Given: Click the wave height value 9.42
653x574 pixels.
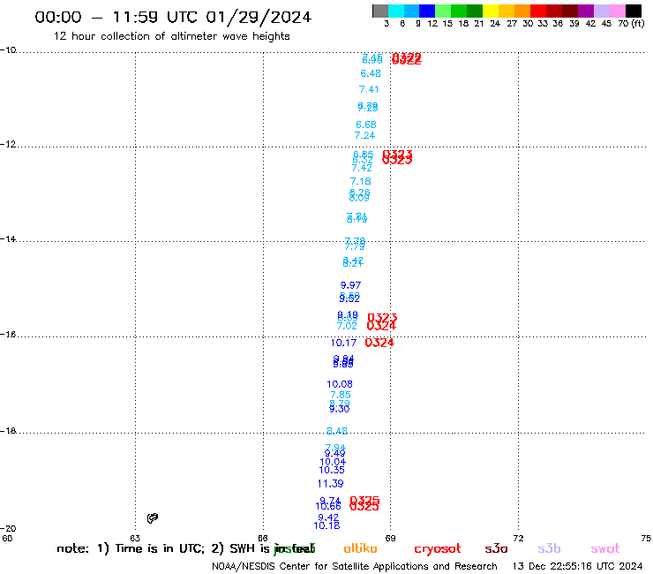Looking at the screenshot, I should (x=328, y=517).
